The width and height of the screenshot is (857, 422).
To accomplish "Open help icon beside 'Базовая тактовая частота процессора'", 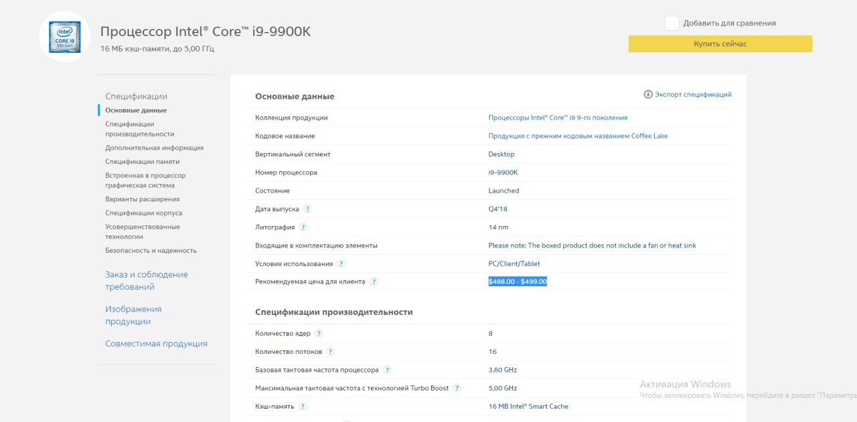I will click(387, 370).
